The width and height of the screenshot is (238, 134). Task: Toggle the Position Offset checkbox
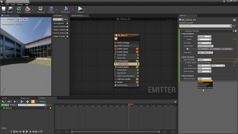[187, 49]
